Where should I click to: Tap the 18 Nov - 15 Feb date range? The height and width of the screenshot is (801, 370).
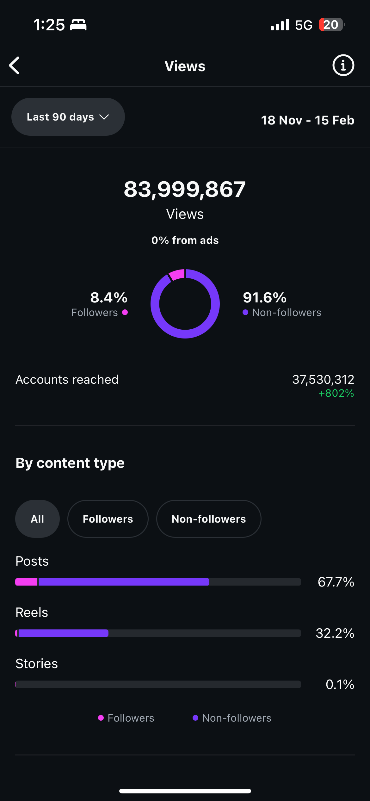click(x=308, y=120)
